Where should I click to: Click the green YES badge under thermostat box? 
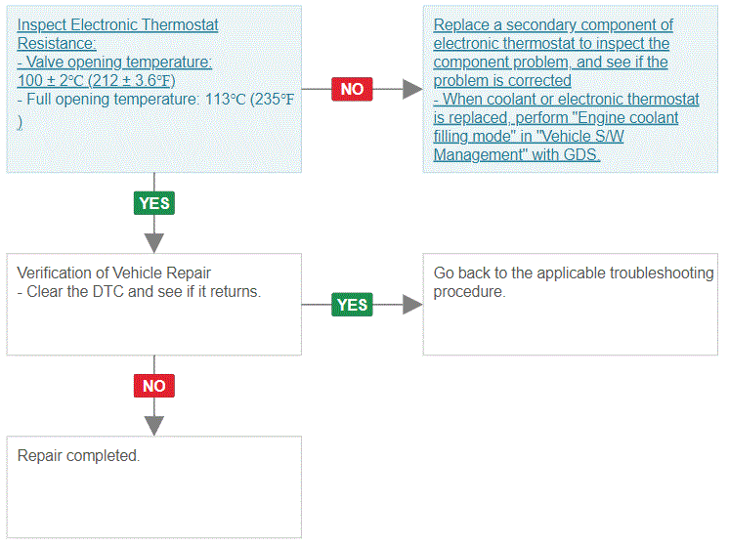[x=154, y=203]
